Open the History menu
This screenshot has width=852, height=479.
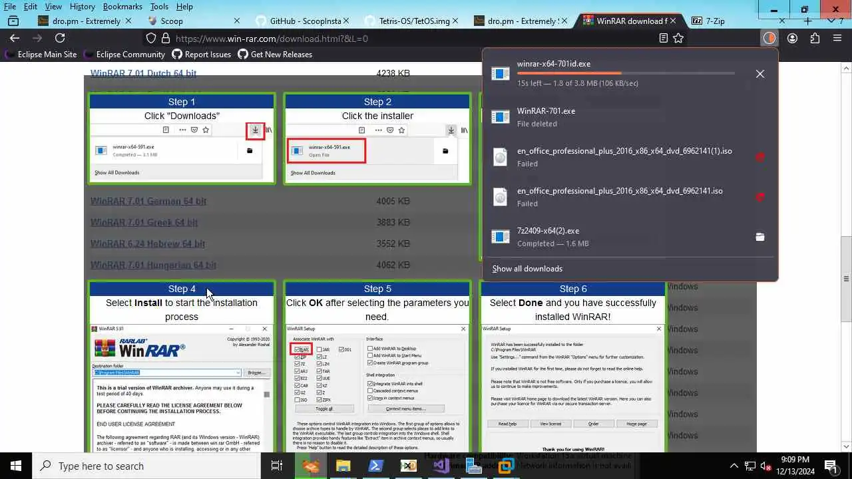pos(83,6)
